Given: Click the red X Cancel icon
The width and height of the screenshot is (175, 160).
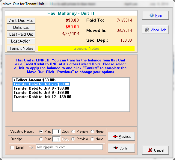Looking at the screenshot, I should coord(150,150).
